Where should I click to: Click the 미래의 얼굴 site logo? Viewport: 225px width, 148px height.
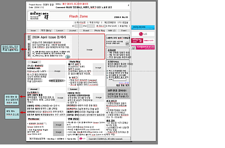[39, 16]
